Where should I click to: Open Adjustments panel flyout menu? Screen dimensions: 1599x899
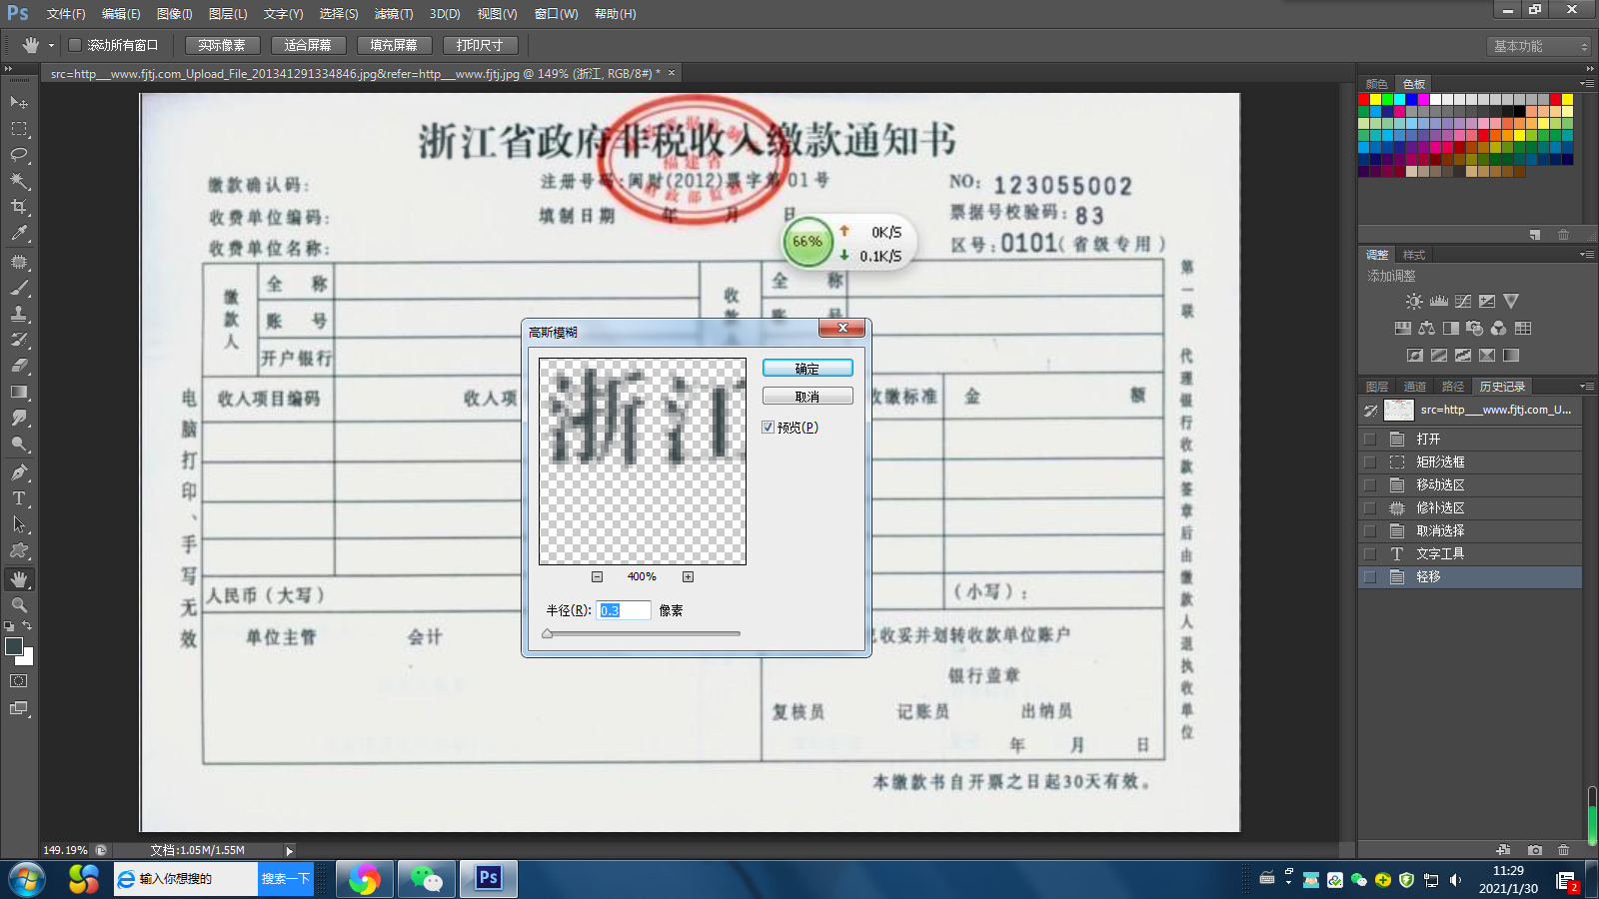pyautogui.click(x=1586, y=255)
